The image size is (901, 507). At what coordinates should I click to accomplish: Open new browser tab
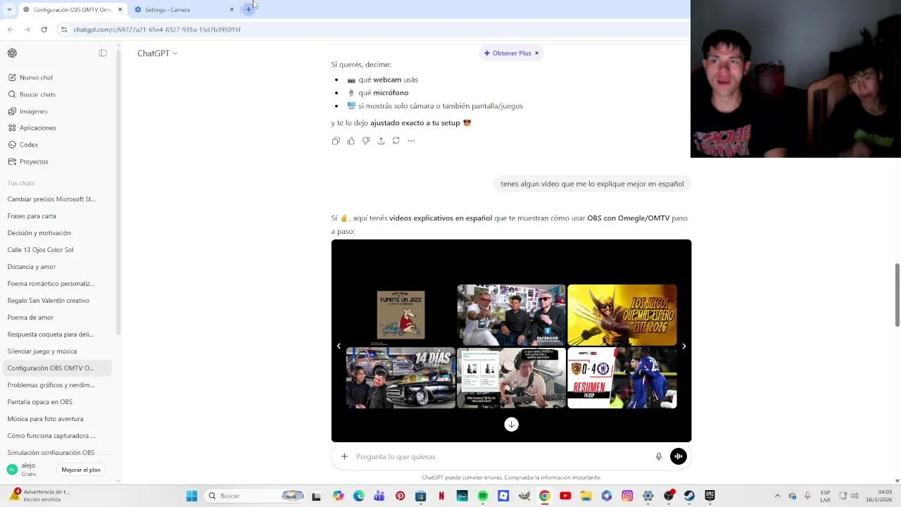248,9
